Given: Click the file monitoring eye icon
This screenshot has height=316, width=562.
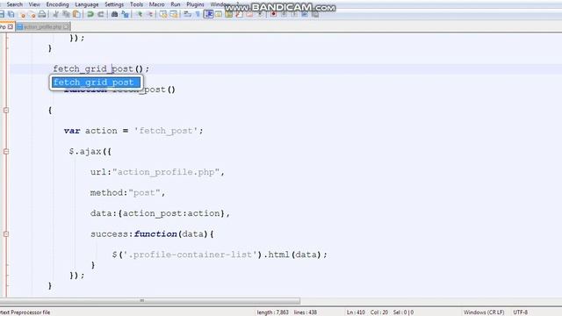Looking at the screenshot, I should [x=260, y=14].
